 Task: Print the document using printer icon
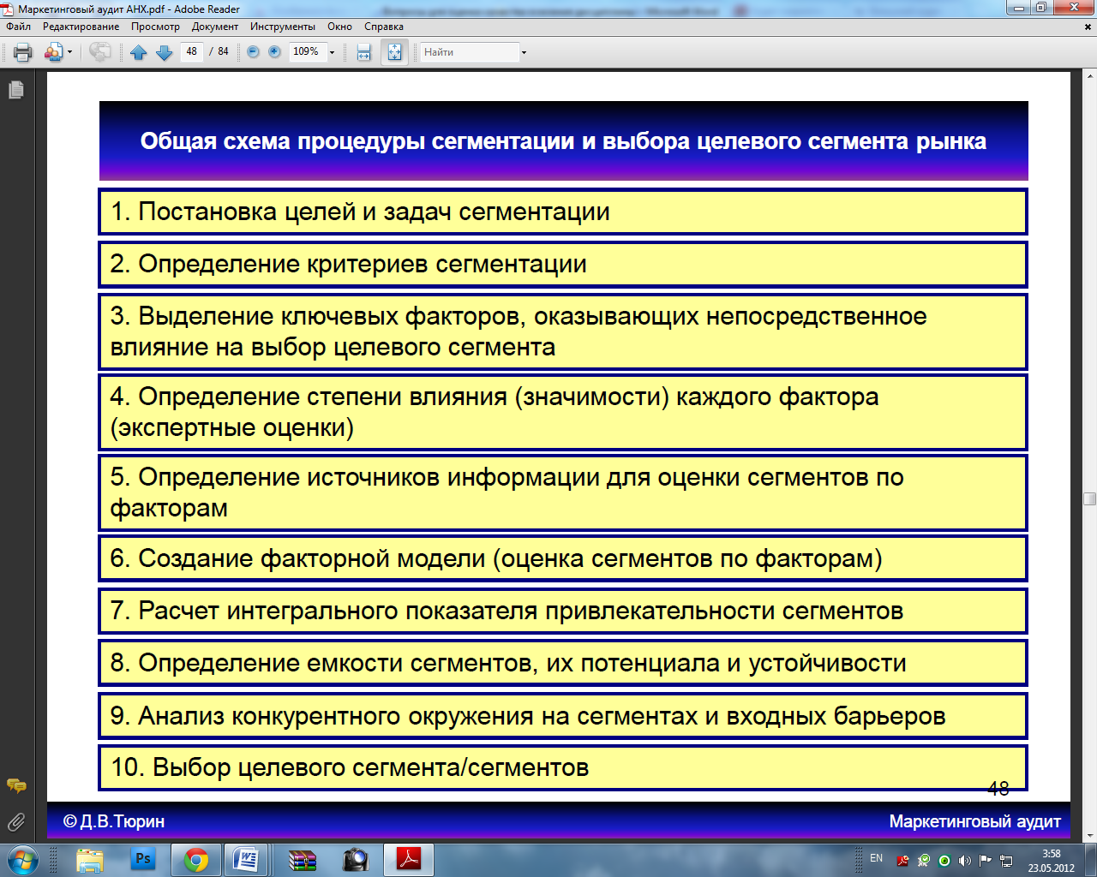[x=23, y=52]
